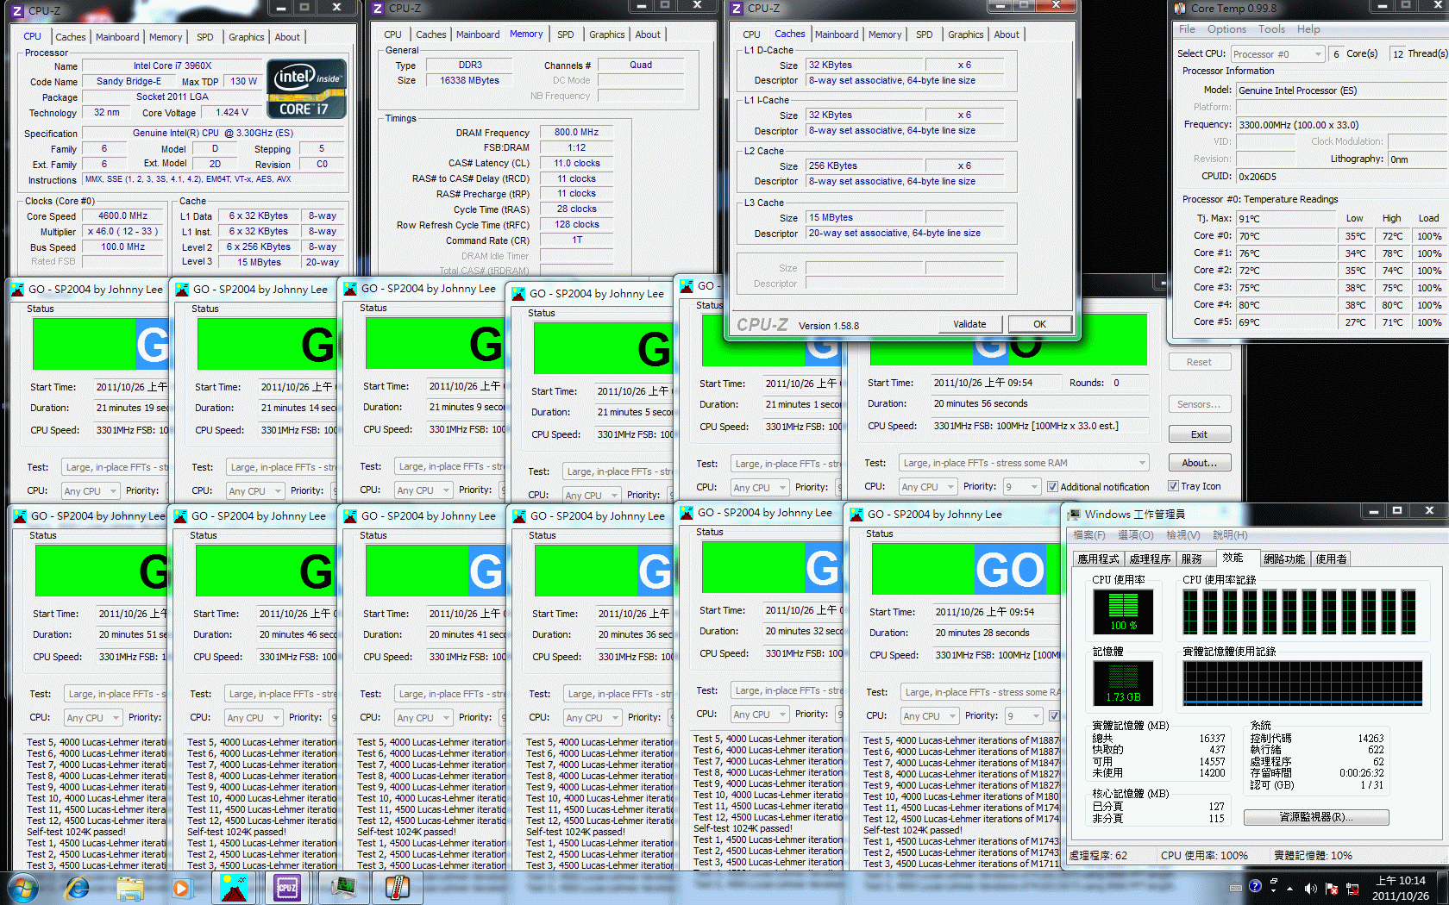
Task: Click the 實體記憶體使用記錄 memory history graph
Action: click(1302, 683)
